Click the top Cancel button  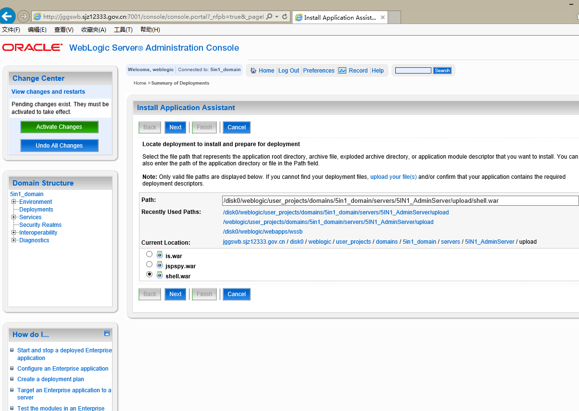[x=237, y=127]
